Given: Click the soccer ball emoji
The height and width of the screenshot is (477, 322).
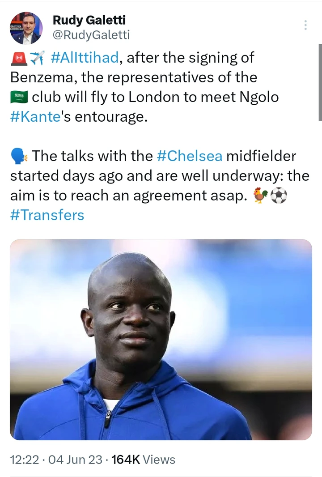Looking at the screenshot, I should click(279, 196).
